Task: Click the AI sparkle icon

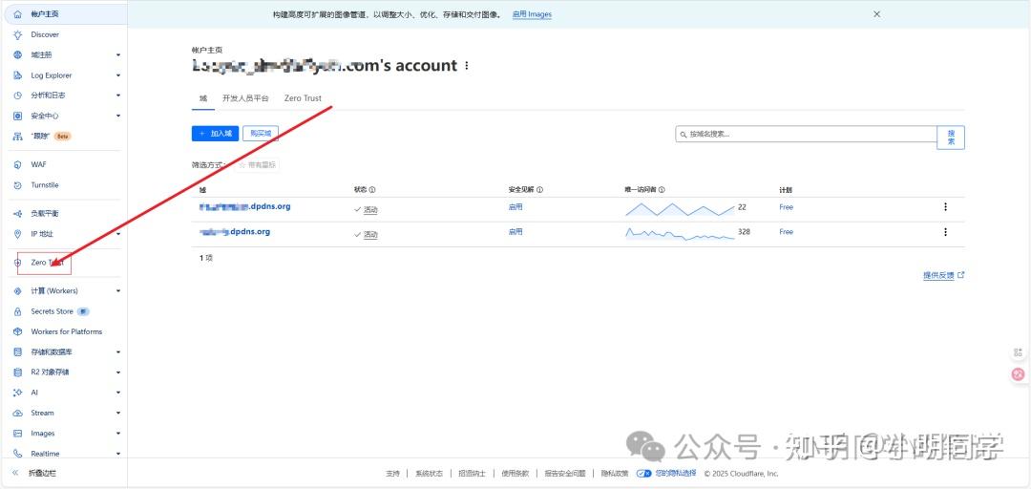Action: [x=18, y=393]
